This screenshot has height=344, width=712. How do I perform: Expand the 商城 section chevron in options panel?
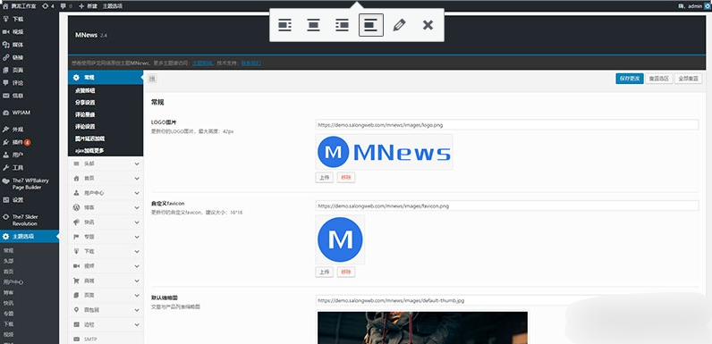(137, 281)
